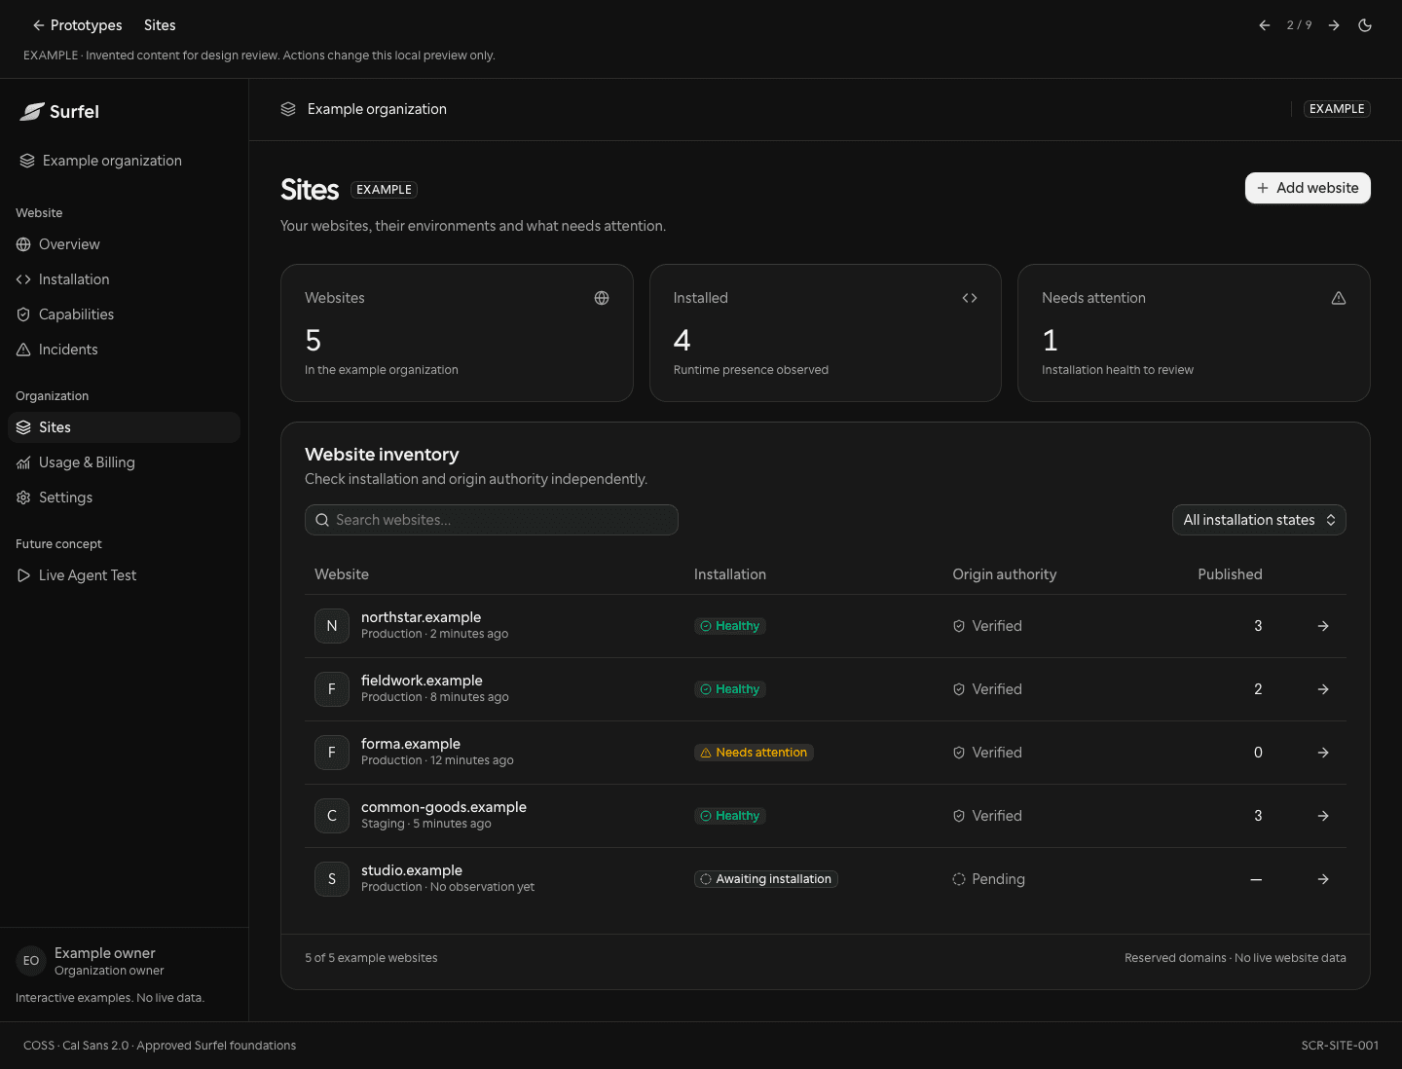This screenshot has height=1069, width=1402.
Task: Open Incidents in sidebar
Action: 124,350
